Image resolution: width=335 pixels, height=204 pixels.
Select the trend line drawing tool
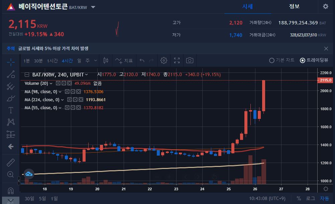[x=11, y=74]
